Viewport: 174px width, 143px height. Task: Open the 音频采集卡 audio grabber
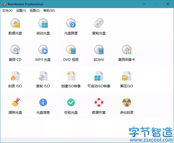coord(127,53)
